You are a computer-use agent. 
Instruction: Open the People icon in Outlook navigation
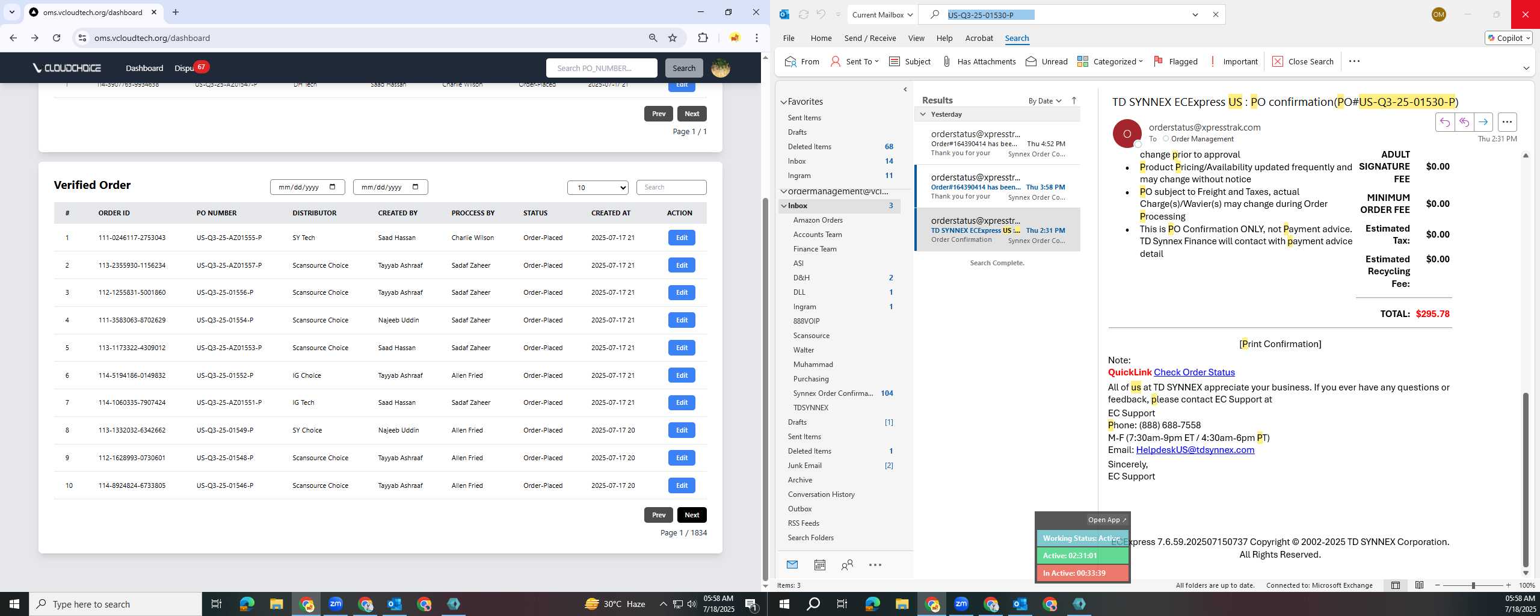point(847,565)
